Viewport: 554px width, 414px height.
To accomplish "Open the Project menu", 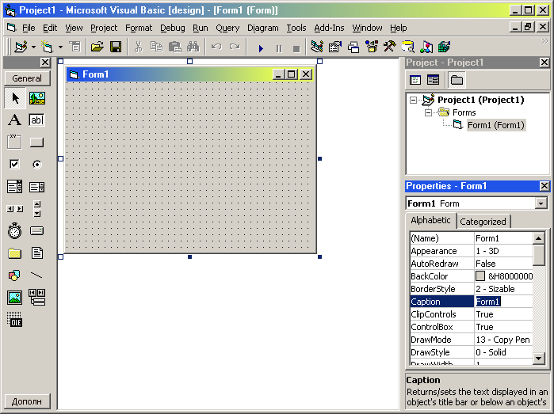I will [104, 28].
